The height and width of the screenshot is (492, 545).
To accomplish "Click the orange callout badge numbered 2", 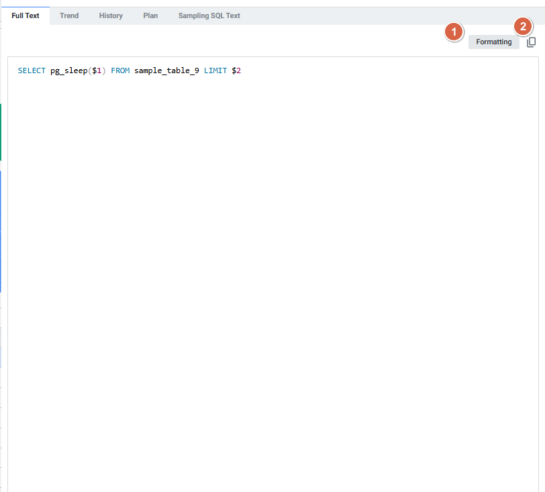I will [x=523, y=27].
